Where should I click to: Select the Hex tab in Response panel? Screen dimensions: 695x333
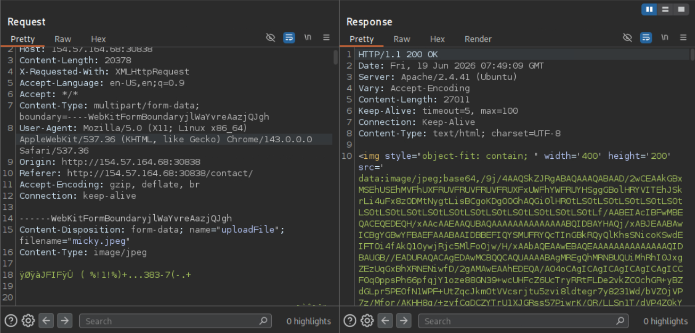(438, 39)
